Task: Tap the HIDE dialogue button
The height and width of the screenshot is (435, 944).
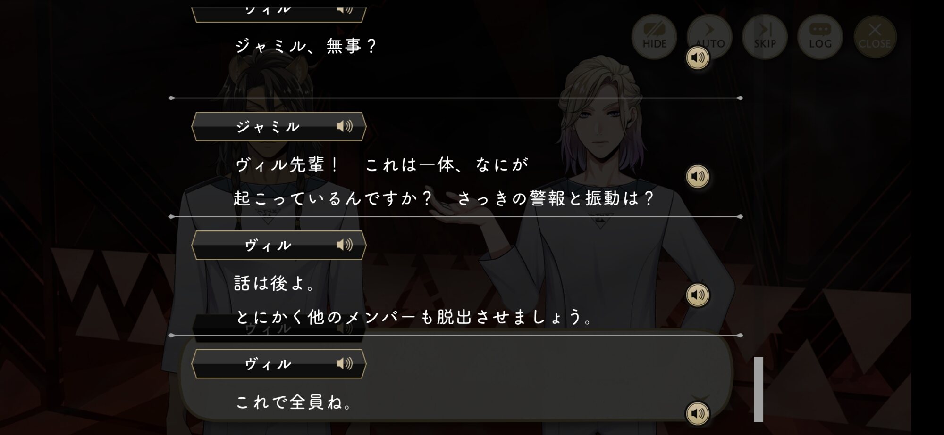Action: pos(654,37)
